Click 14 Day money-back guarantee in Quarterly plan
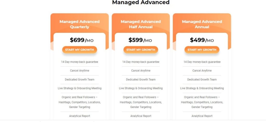The height and width of the screenshot is (122, 266). point(79,62)
